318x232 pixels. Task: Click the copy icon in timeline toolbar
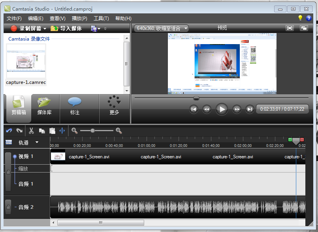click(42, 131)
